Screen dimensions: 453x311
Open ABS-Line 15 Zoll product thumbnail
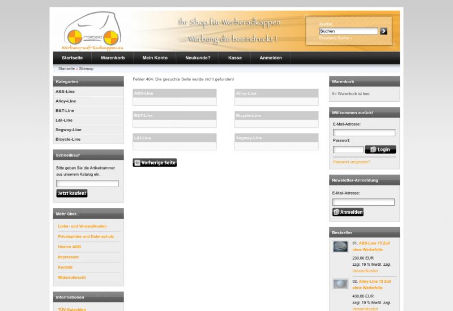click(340, 246)
